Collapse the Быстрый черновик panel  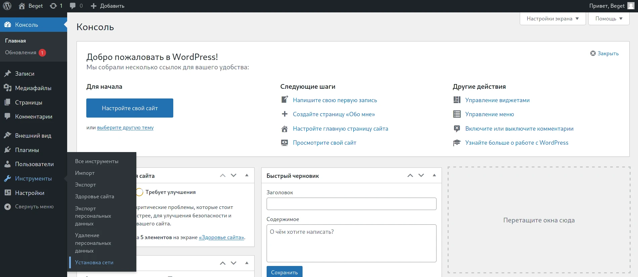pyautogui.click(x=434, y=176)
